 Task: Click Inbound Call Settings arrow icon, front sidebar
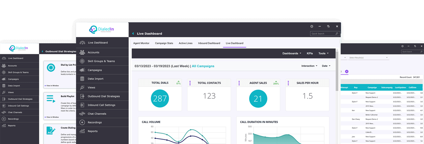(x=82, y=105)
